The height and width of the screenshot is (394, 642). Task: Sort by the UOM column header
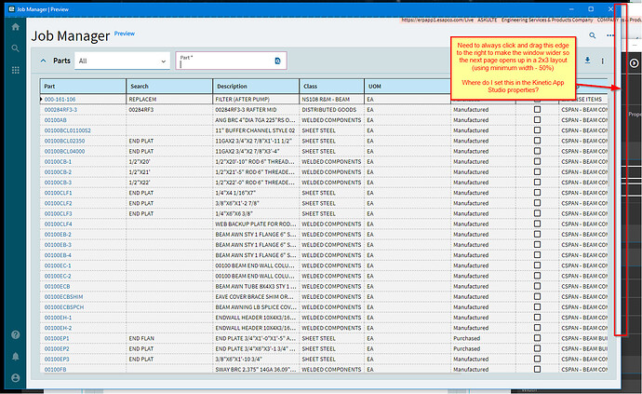(408, 86)
